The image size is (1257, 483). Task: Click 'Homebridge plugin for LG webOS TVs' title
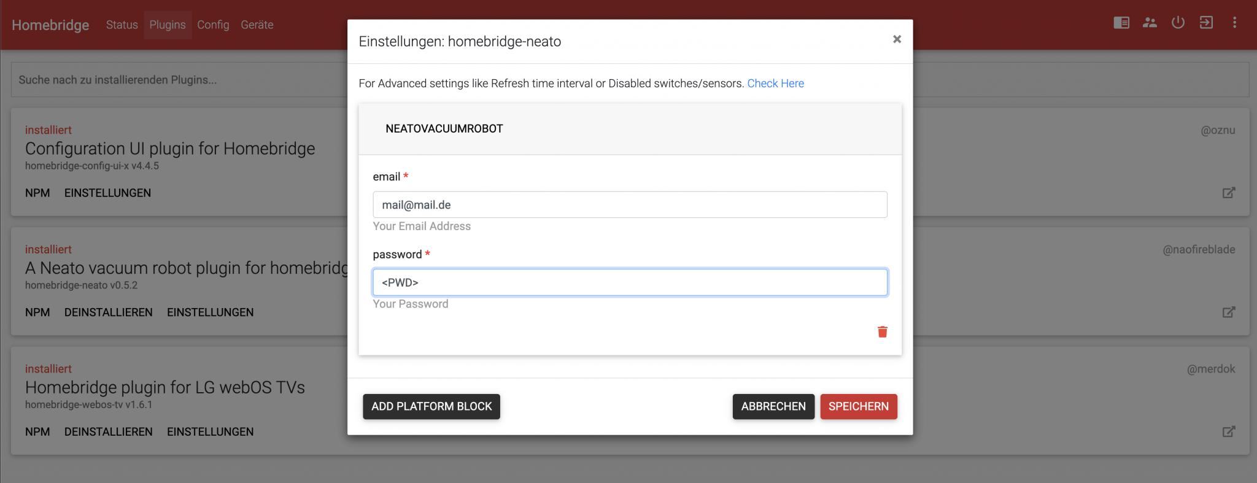pos(165,387)
